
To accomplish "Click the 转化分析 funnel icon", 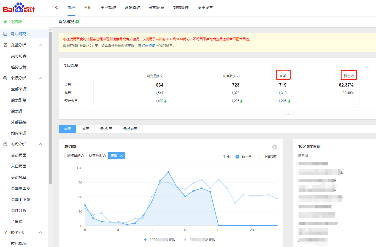I will (5, 232).
